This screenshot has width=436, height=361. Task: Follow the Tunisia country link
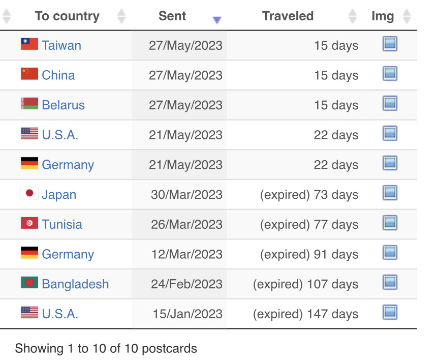point(62,224)
